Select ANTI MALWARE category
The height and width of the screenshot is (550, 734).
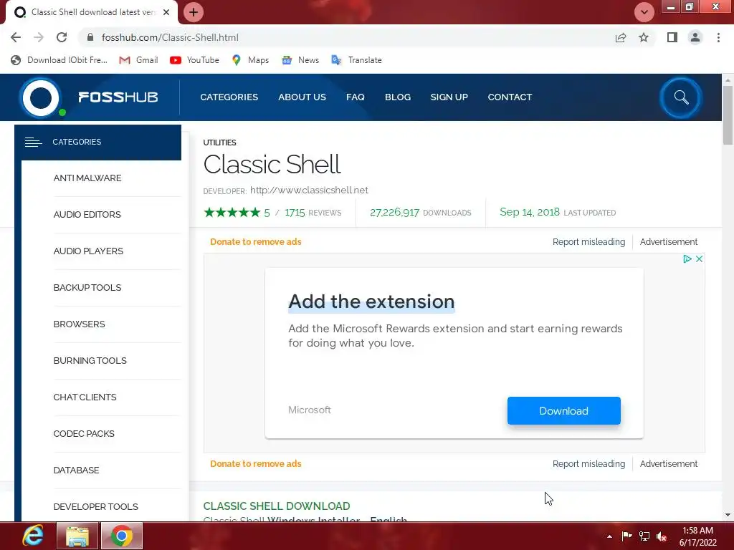(x=87, y=178)
